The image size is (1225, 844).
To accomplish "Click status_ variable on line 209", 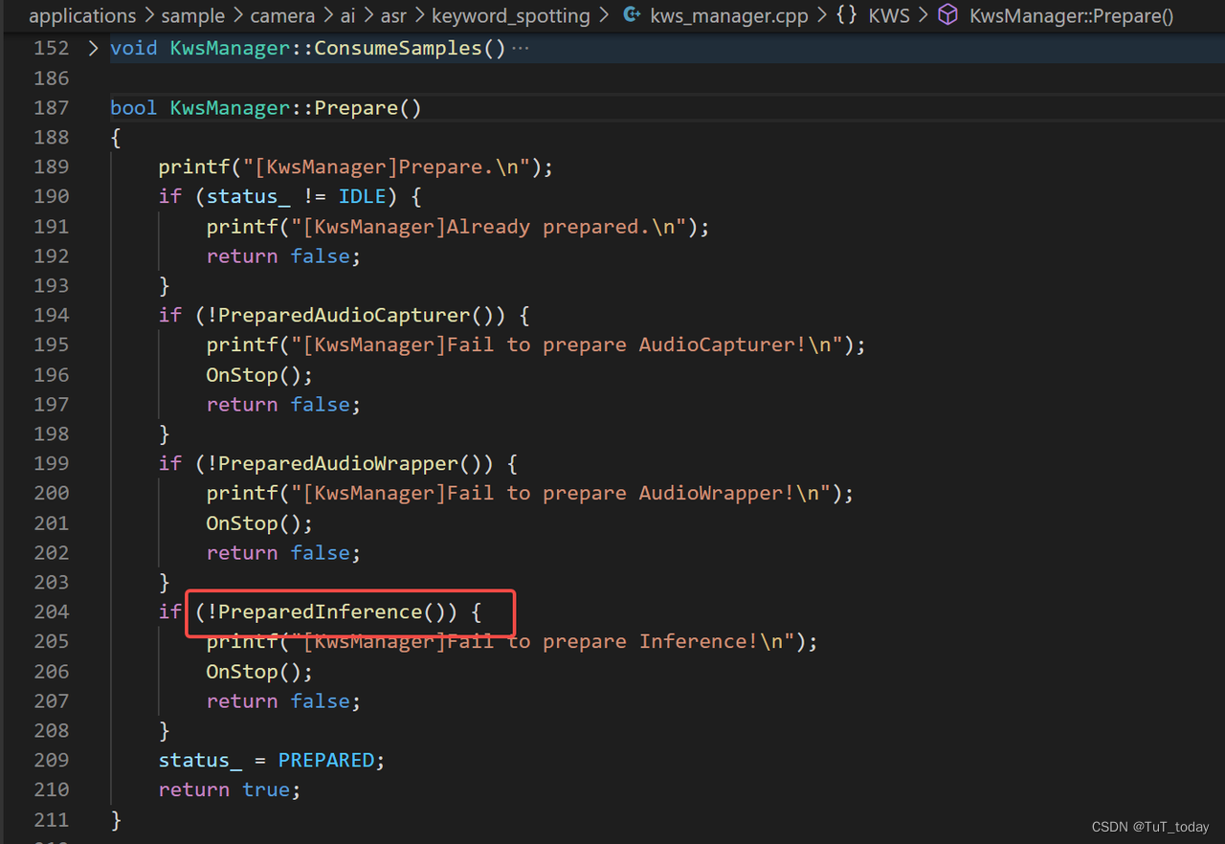I will point(201,760).
